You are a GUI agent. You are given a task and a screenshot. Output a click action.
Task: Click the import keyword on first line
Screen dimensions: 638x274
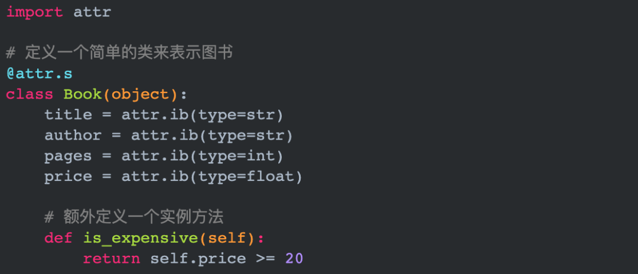tap(35, 12)
